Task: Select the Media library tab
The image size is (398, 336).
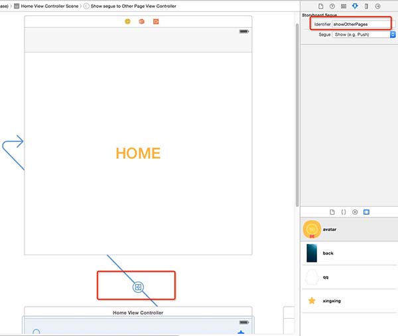Action: 366,212
